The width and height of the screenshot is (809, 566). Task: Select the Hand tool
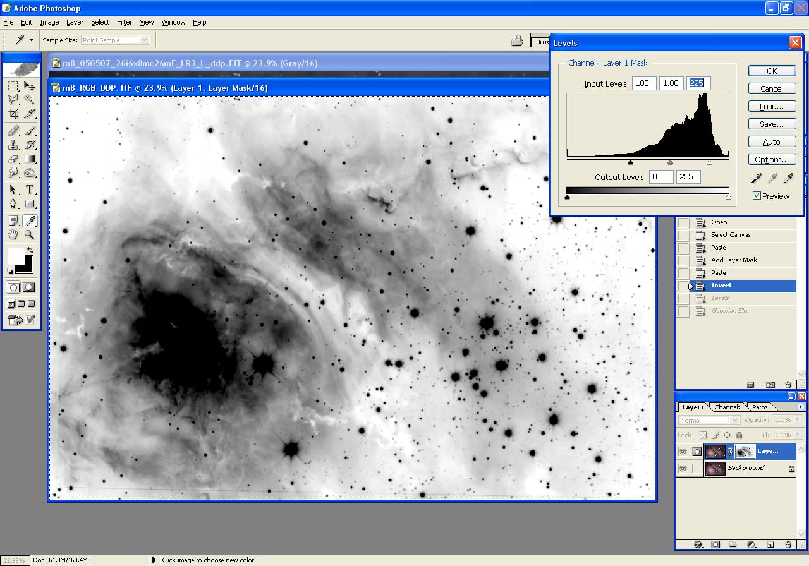click(x=13, y=235)
